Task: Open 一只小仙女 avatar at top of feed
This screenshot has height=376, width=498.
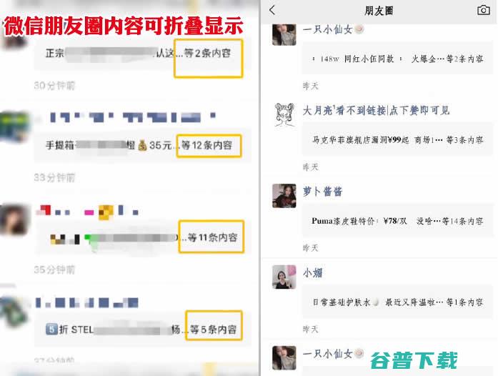Action: click(284, 34)
